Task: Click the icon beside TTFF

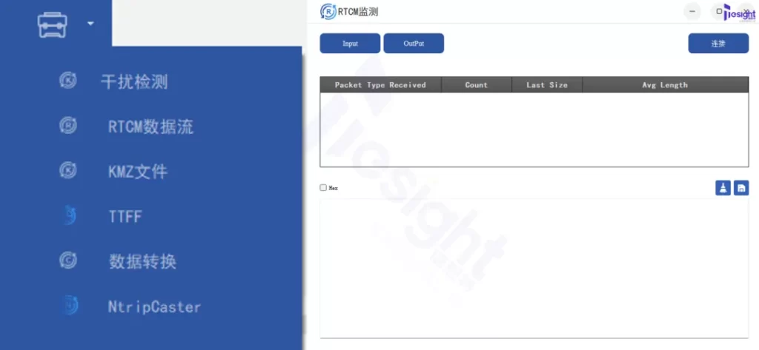Action: pos(68,216)
